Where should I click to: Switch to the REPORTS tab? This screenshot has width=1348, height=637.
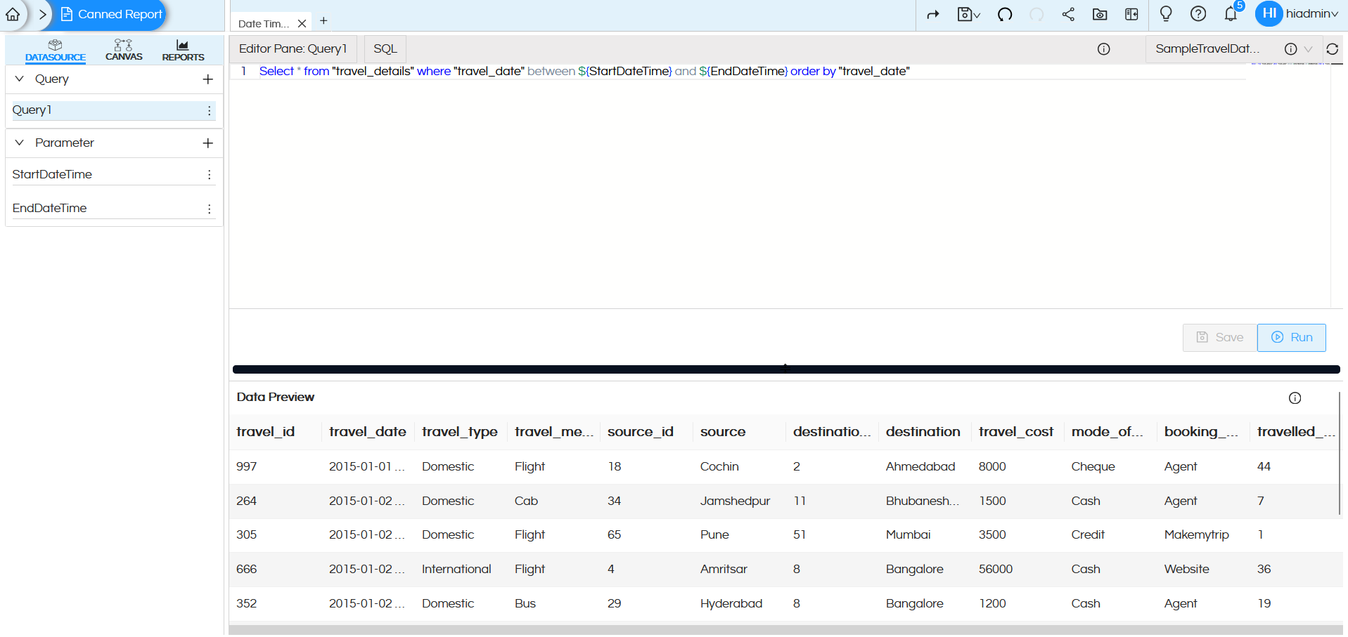(182, 49)
